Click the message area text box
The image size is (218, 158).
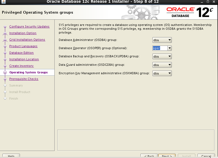[136, 140]
